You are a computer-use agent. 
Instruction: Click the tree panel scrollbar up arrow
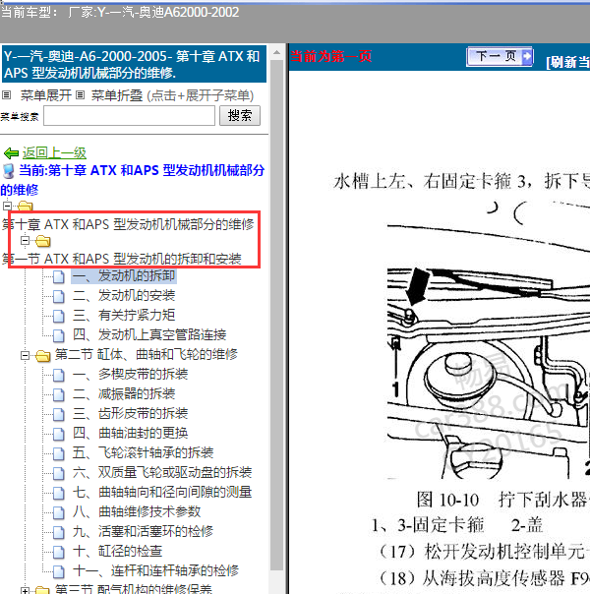coord(277,53)
